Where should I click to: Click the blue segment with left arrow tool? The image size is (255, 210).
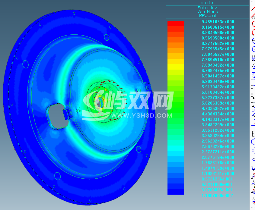pos(253,99)
